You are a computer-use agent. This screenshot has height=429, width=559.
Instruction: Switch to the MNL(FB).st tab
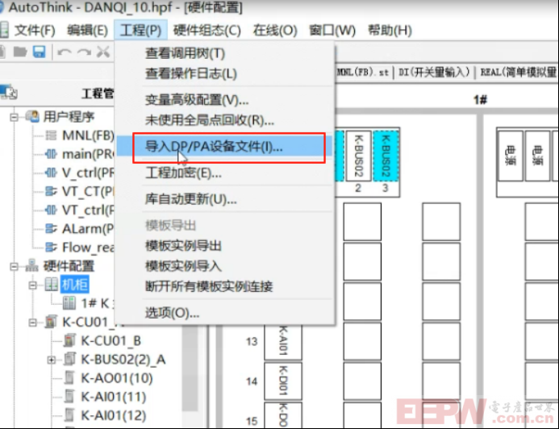(x=363, y=73)
